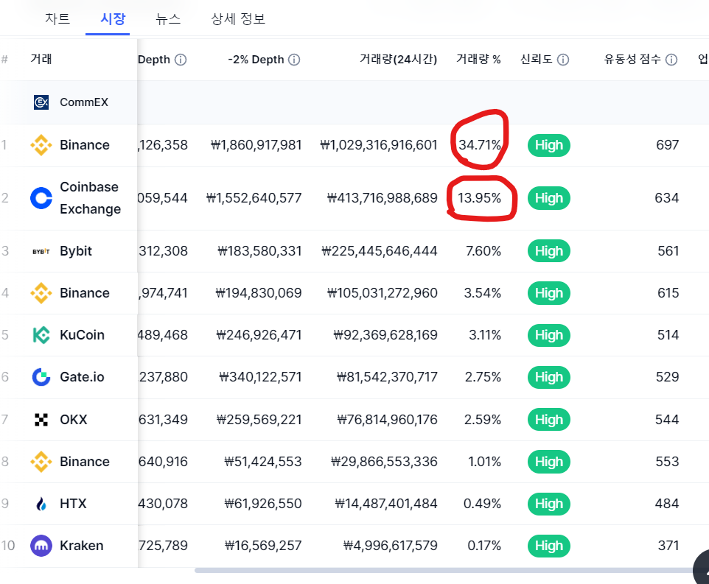Sort by the 유동성 점수 header
Viewport: 709px width, 584px height.
click(632, 59)
